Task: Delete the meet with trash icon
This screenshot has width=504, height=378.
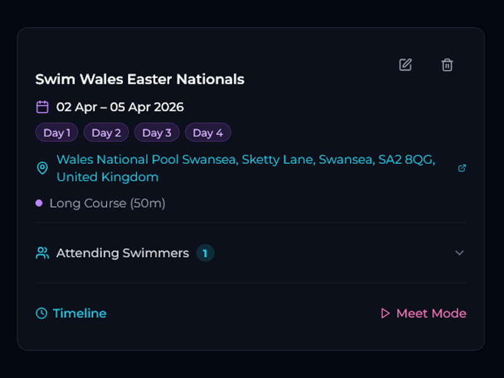Action: pyautogui.click(x=447, y=65)
